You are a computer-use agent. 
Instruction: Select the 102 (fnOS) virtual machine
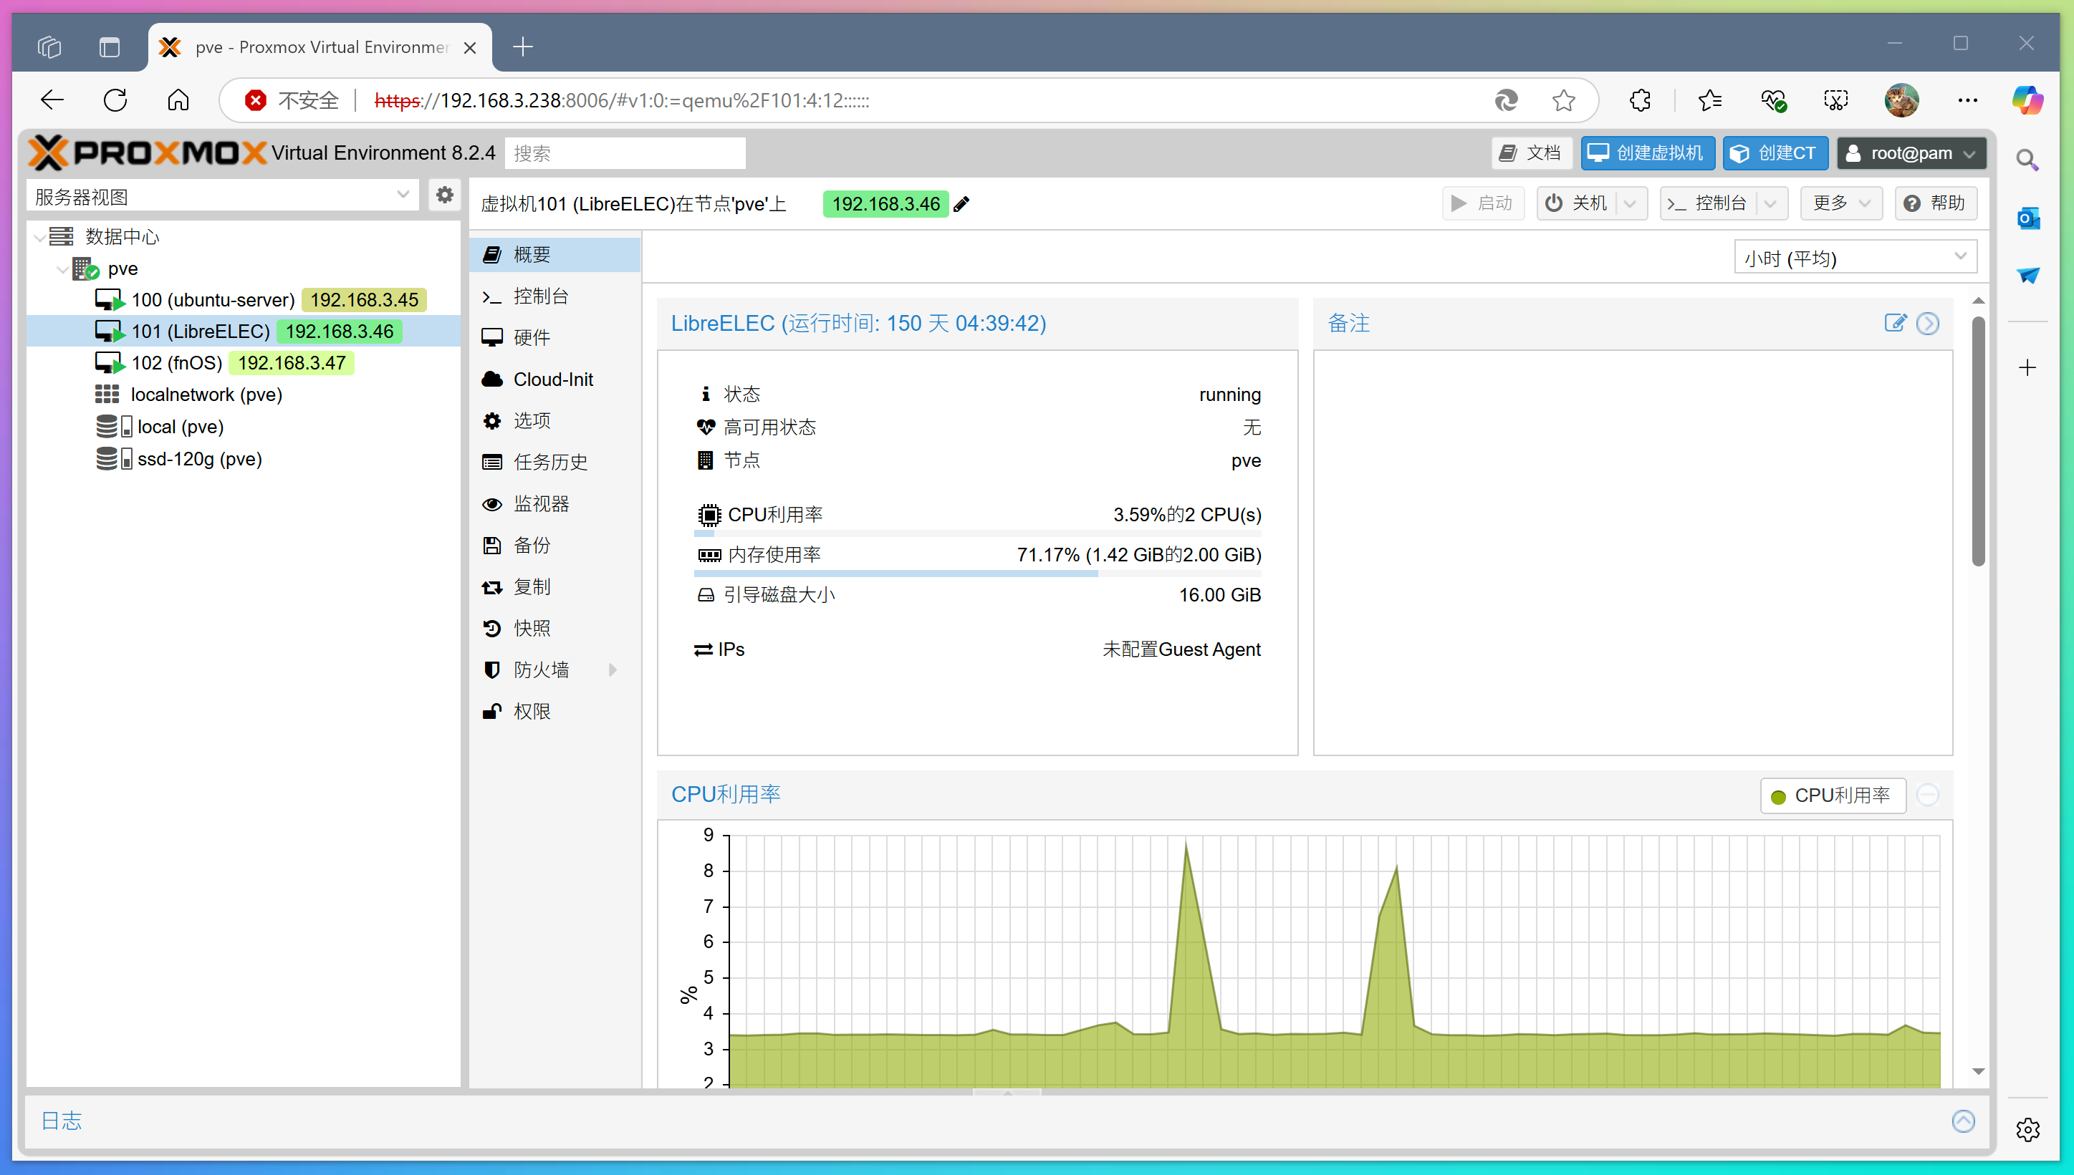pyautogui.click(x=177, y=363)
